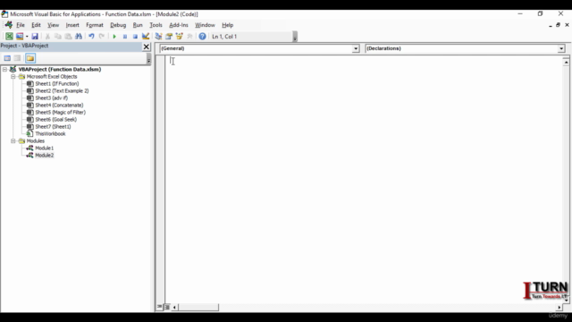Select Sheet6 (Goal Seek) item
Image resolution: width=572 pixels, height=322 pixels.
tap(55, 119)
